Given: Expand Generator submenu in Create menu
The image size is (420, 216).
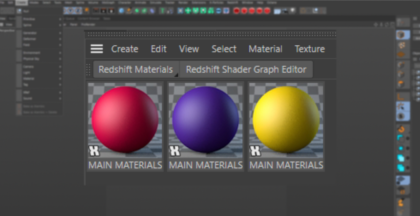Looking at the screenshot, I should click(39, 33).
